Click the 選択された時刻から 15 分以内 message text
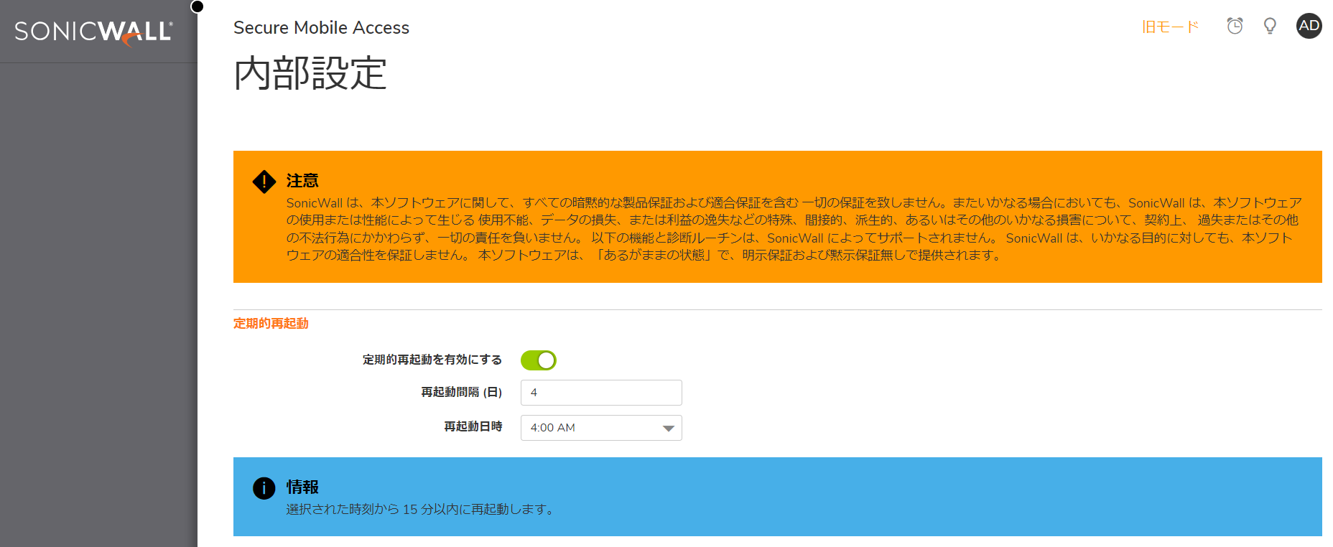The image size is (1333, 547). [x=422, y=510]
